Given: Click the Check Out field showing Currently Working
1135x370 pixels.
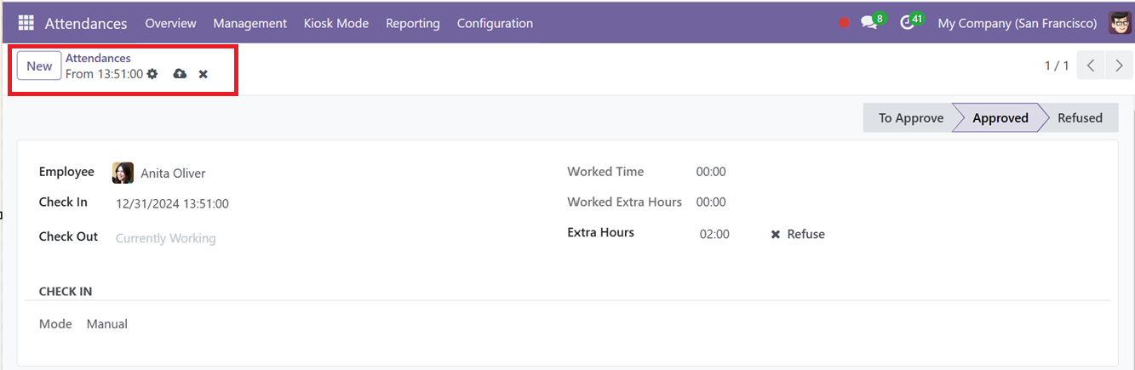Looking at the screenshot, I should [166, 238].
